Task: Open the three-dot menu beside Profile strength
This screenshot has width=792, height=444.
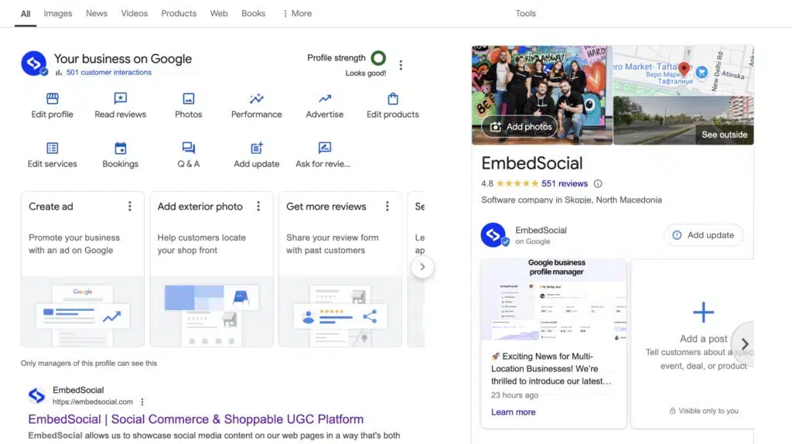Action: pyautogui.click(x=401, y=65)
